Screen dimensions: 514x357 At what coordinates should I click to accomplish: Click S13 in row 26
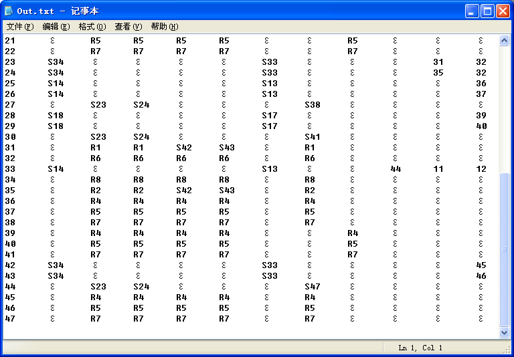pos(270,94)
